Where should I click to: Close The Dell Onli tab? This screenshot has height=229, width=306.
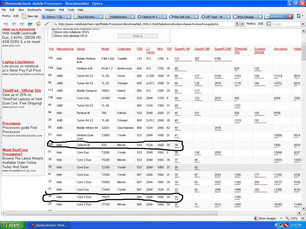197,17
